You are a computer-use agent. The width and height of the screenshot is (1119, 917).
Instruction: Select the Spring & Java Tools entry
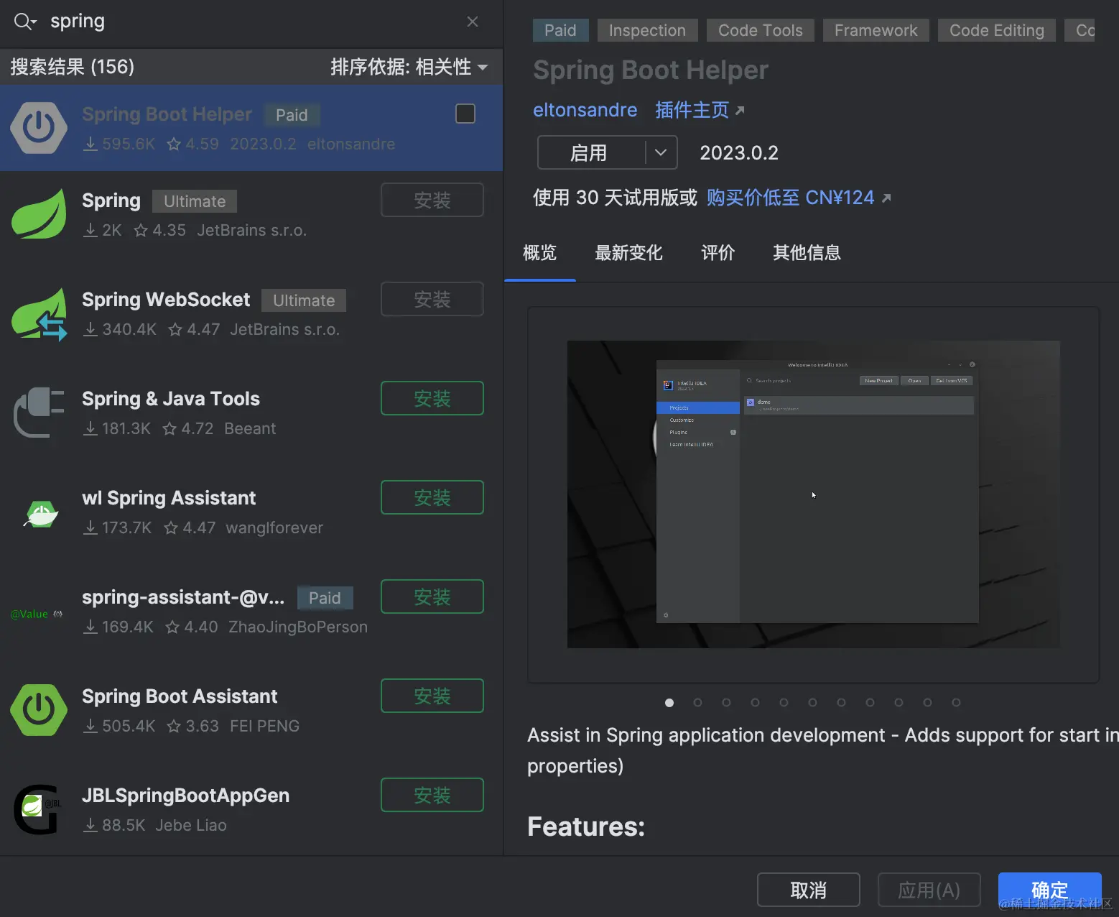pyautogui.click(x=251, y=413)
